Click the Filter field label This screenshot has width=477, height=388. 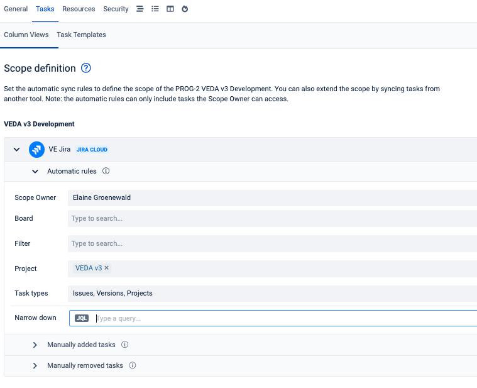tap(23, 243)
